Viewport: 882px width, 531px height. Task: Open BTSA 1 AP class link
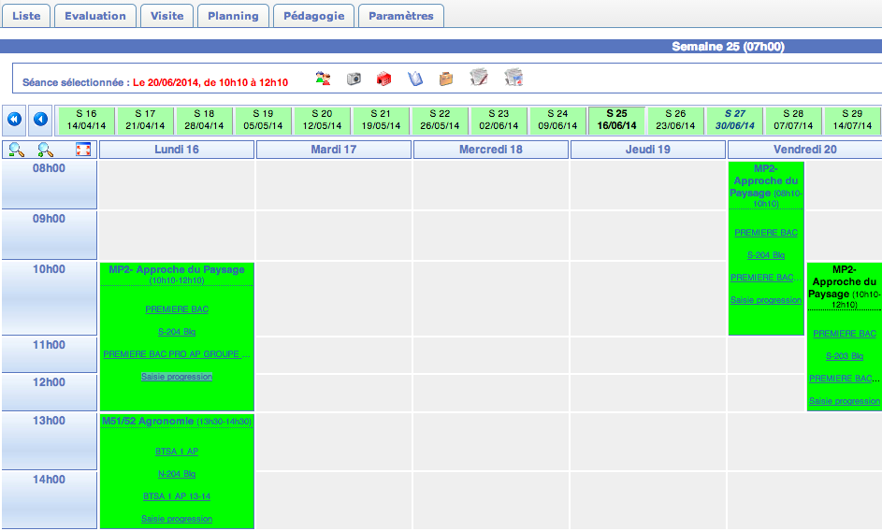coord(177,452)
